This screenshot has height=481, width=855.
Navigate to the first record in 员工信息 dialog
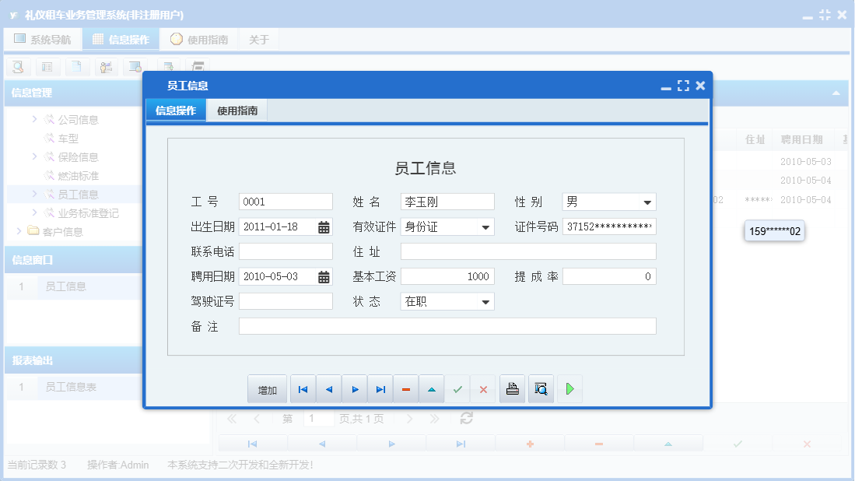(x=303, y=388)
